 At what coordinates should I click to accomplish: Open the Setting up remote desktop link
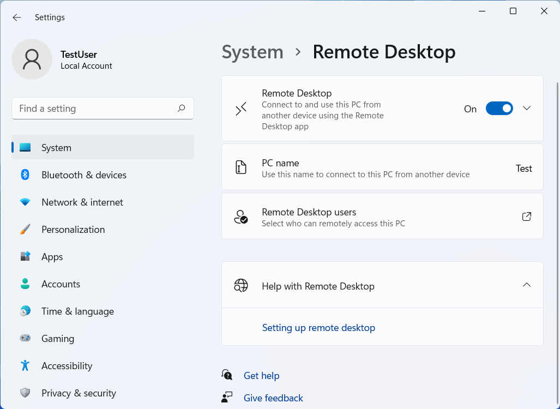tap(318, 328)
